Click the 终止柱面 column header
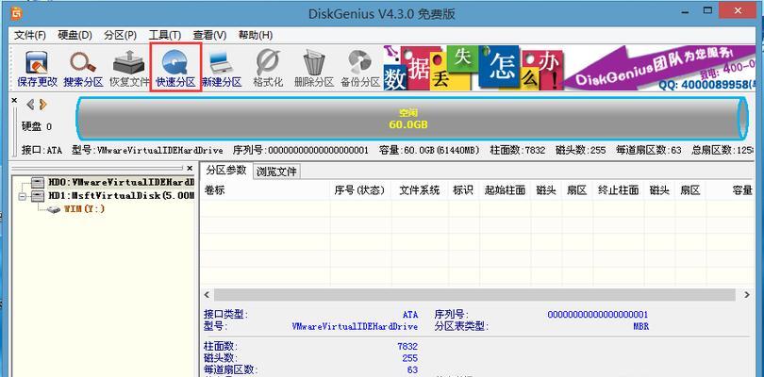The height and width of the screenshot is (377, 764). [619, 190]
